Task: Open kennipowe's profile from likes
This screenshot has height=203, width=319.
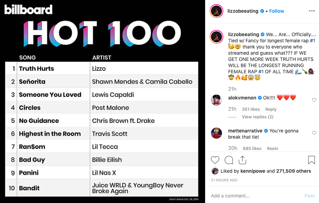Action: (x=253, y=171)
